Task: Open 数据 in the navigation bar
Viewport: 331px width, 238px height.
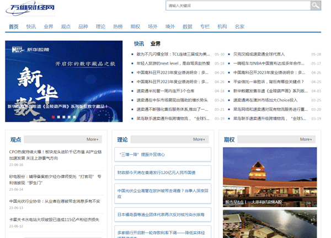Action: point(188,26)
